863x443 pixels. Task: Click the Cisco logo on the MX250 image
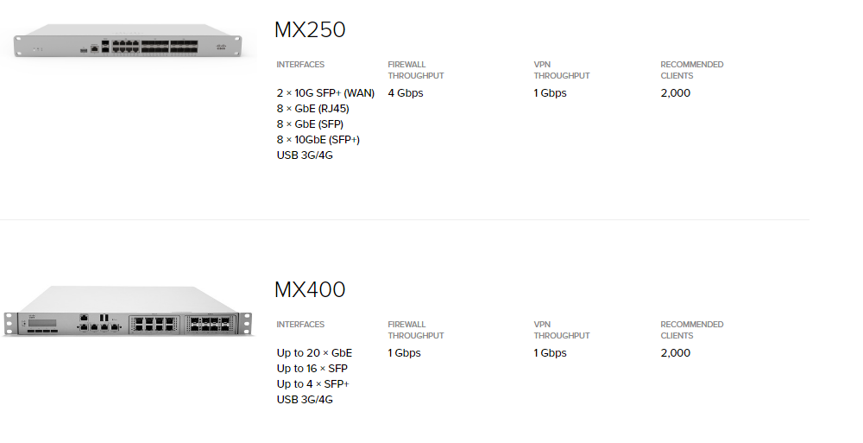coord(221,47)
